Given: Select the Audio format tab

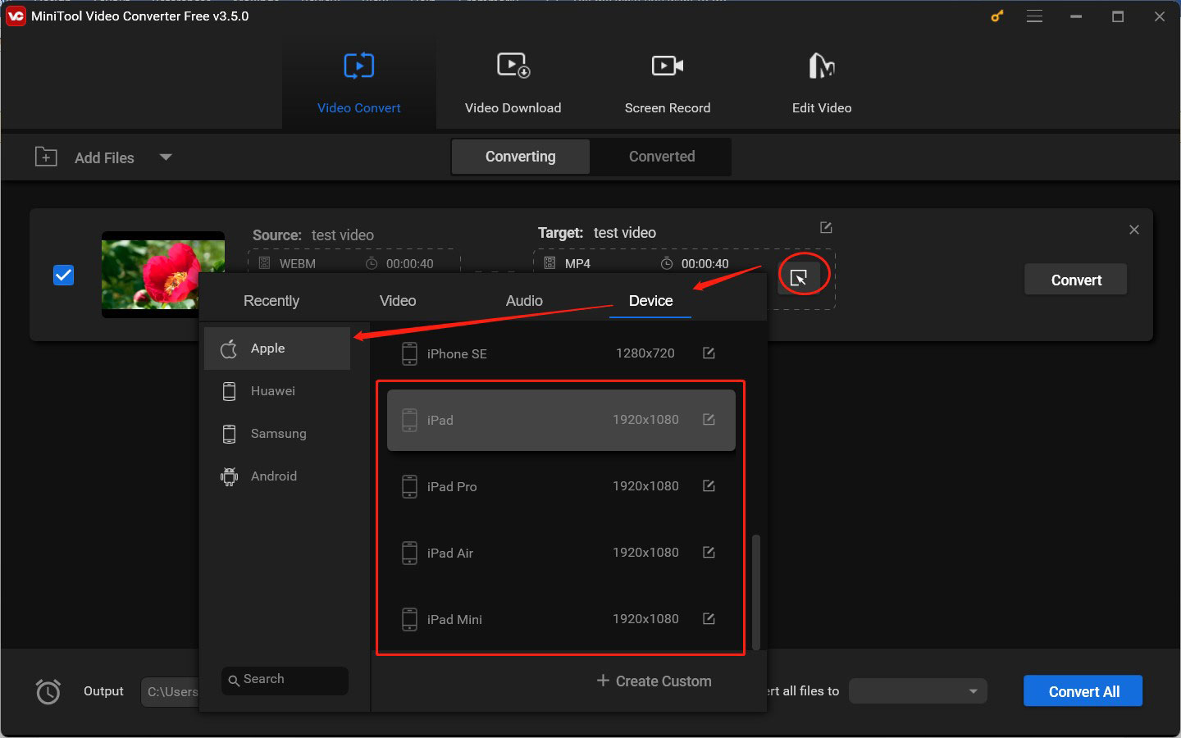Looking at the screenshot, I should click(524, 301).
